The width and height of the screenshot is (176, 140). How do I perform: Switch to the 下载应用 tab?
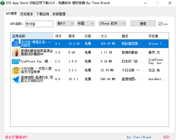[x=43, y=14]
